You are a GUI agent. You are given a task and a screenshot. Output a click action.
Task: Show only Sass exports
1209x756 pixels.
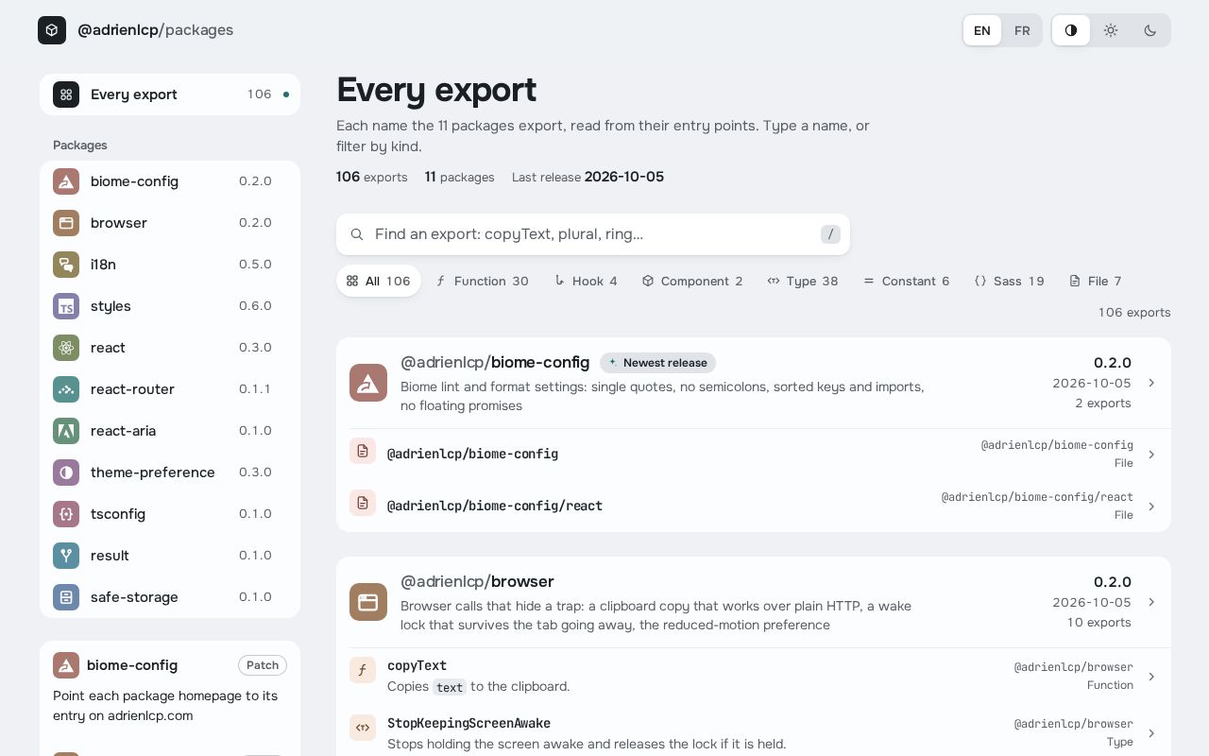click(x=1009, y=281)
